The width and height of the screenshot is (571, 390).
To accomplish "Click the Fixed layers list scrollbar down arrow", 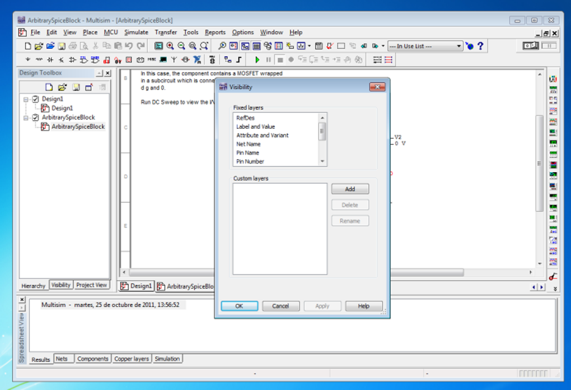I will click(x=322, y=161).
